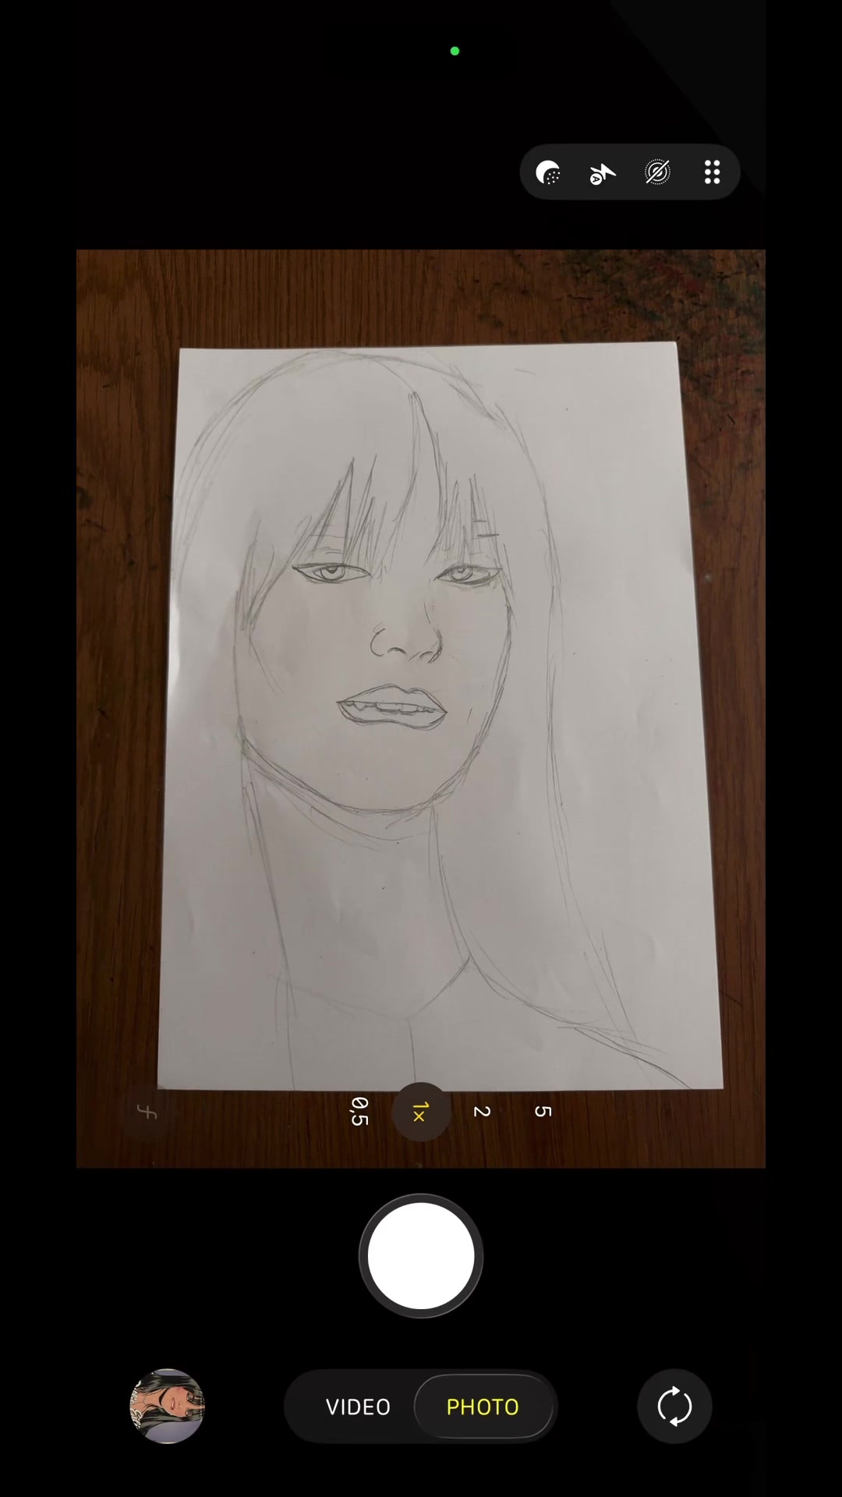Focus on the drawing's nose
The image size is (842, 1497).
(x=405, y=638)
